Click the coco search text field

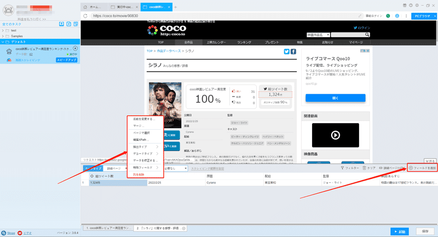pyautogui.click(x=348, y=35)
